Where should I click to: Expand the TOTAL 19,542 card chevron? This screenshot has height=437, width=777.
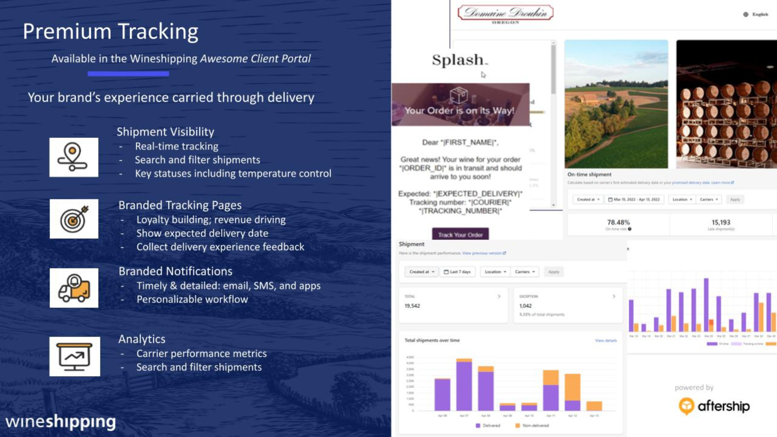tap(499, 296)
